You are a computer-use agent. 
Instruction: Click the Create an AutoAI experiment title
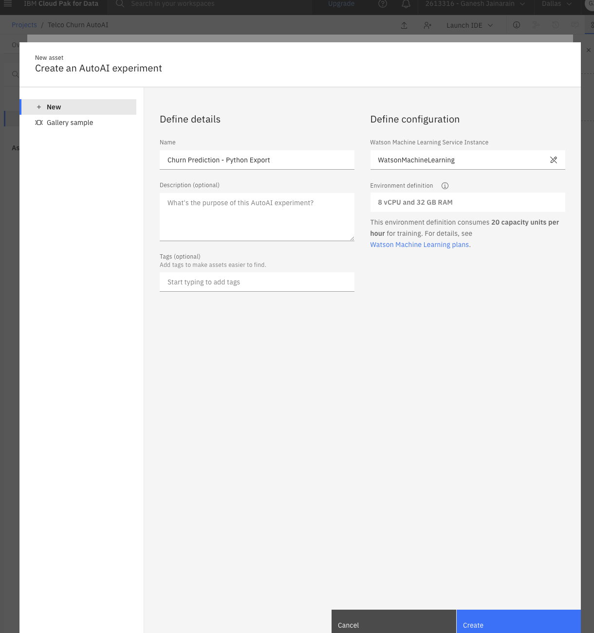click(98, 68)
